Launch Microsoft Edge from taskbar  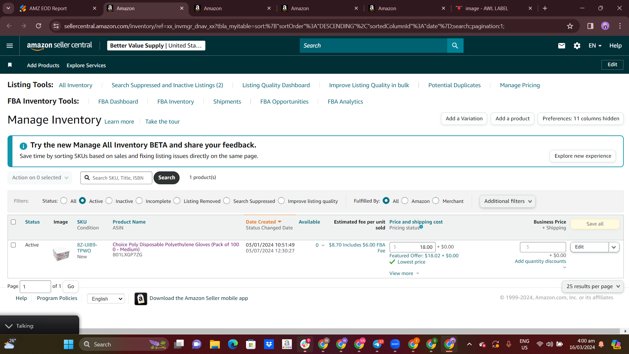point(233,344)
